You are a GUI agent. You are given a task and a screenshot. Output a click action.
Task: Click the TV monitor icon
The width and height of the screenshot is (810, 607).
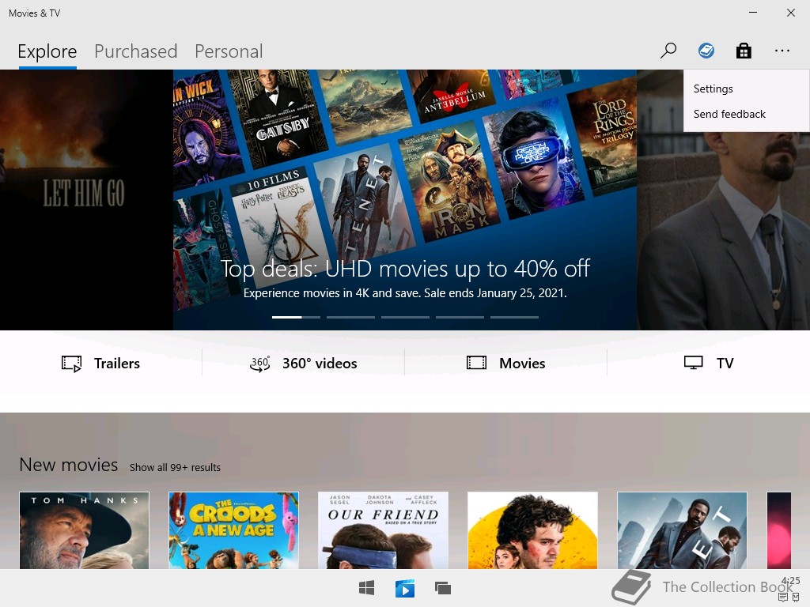pos(693,363)
